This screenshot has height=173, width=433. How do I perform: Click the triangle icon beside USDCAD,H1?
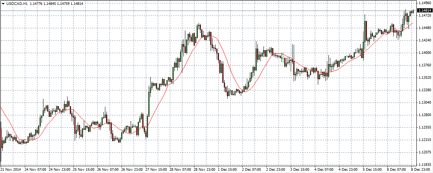coord(3,4)
